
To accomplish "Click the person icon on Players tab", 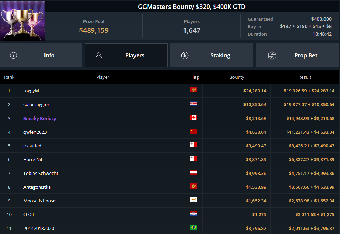I will point(99,55).
